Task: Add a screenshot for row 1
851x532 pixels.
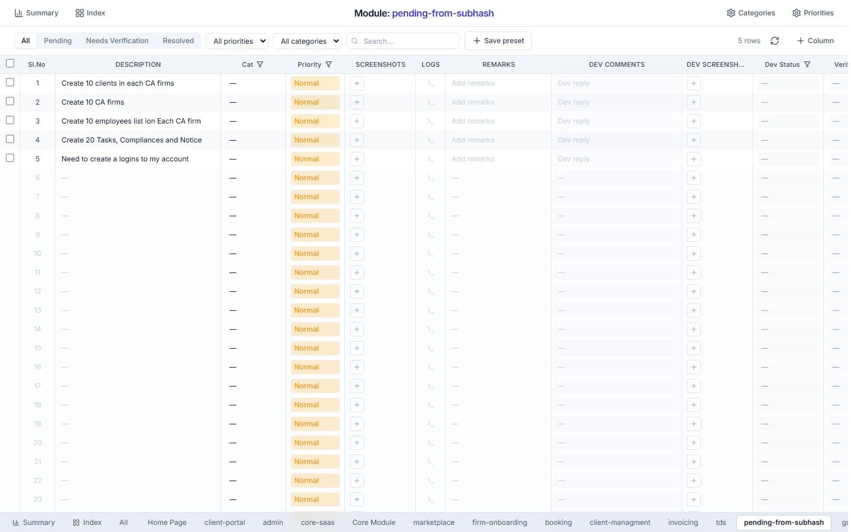Action: [357, 83]
